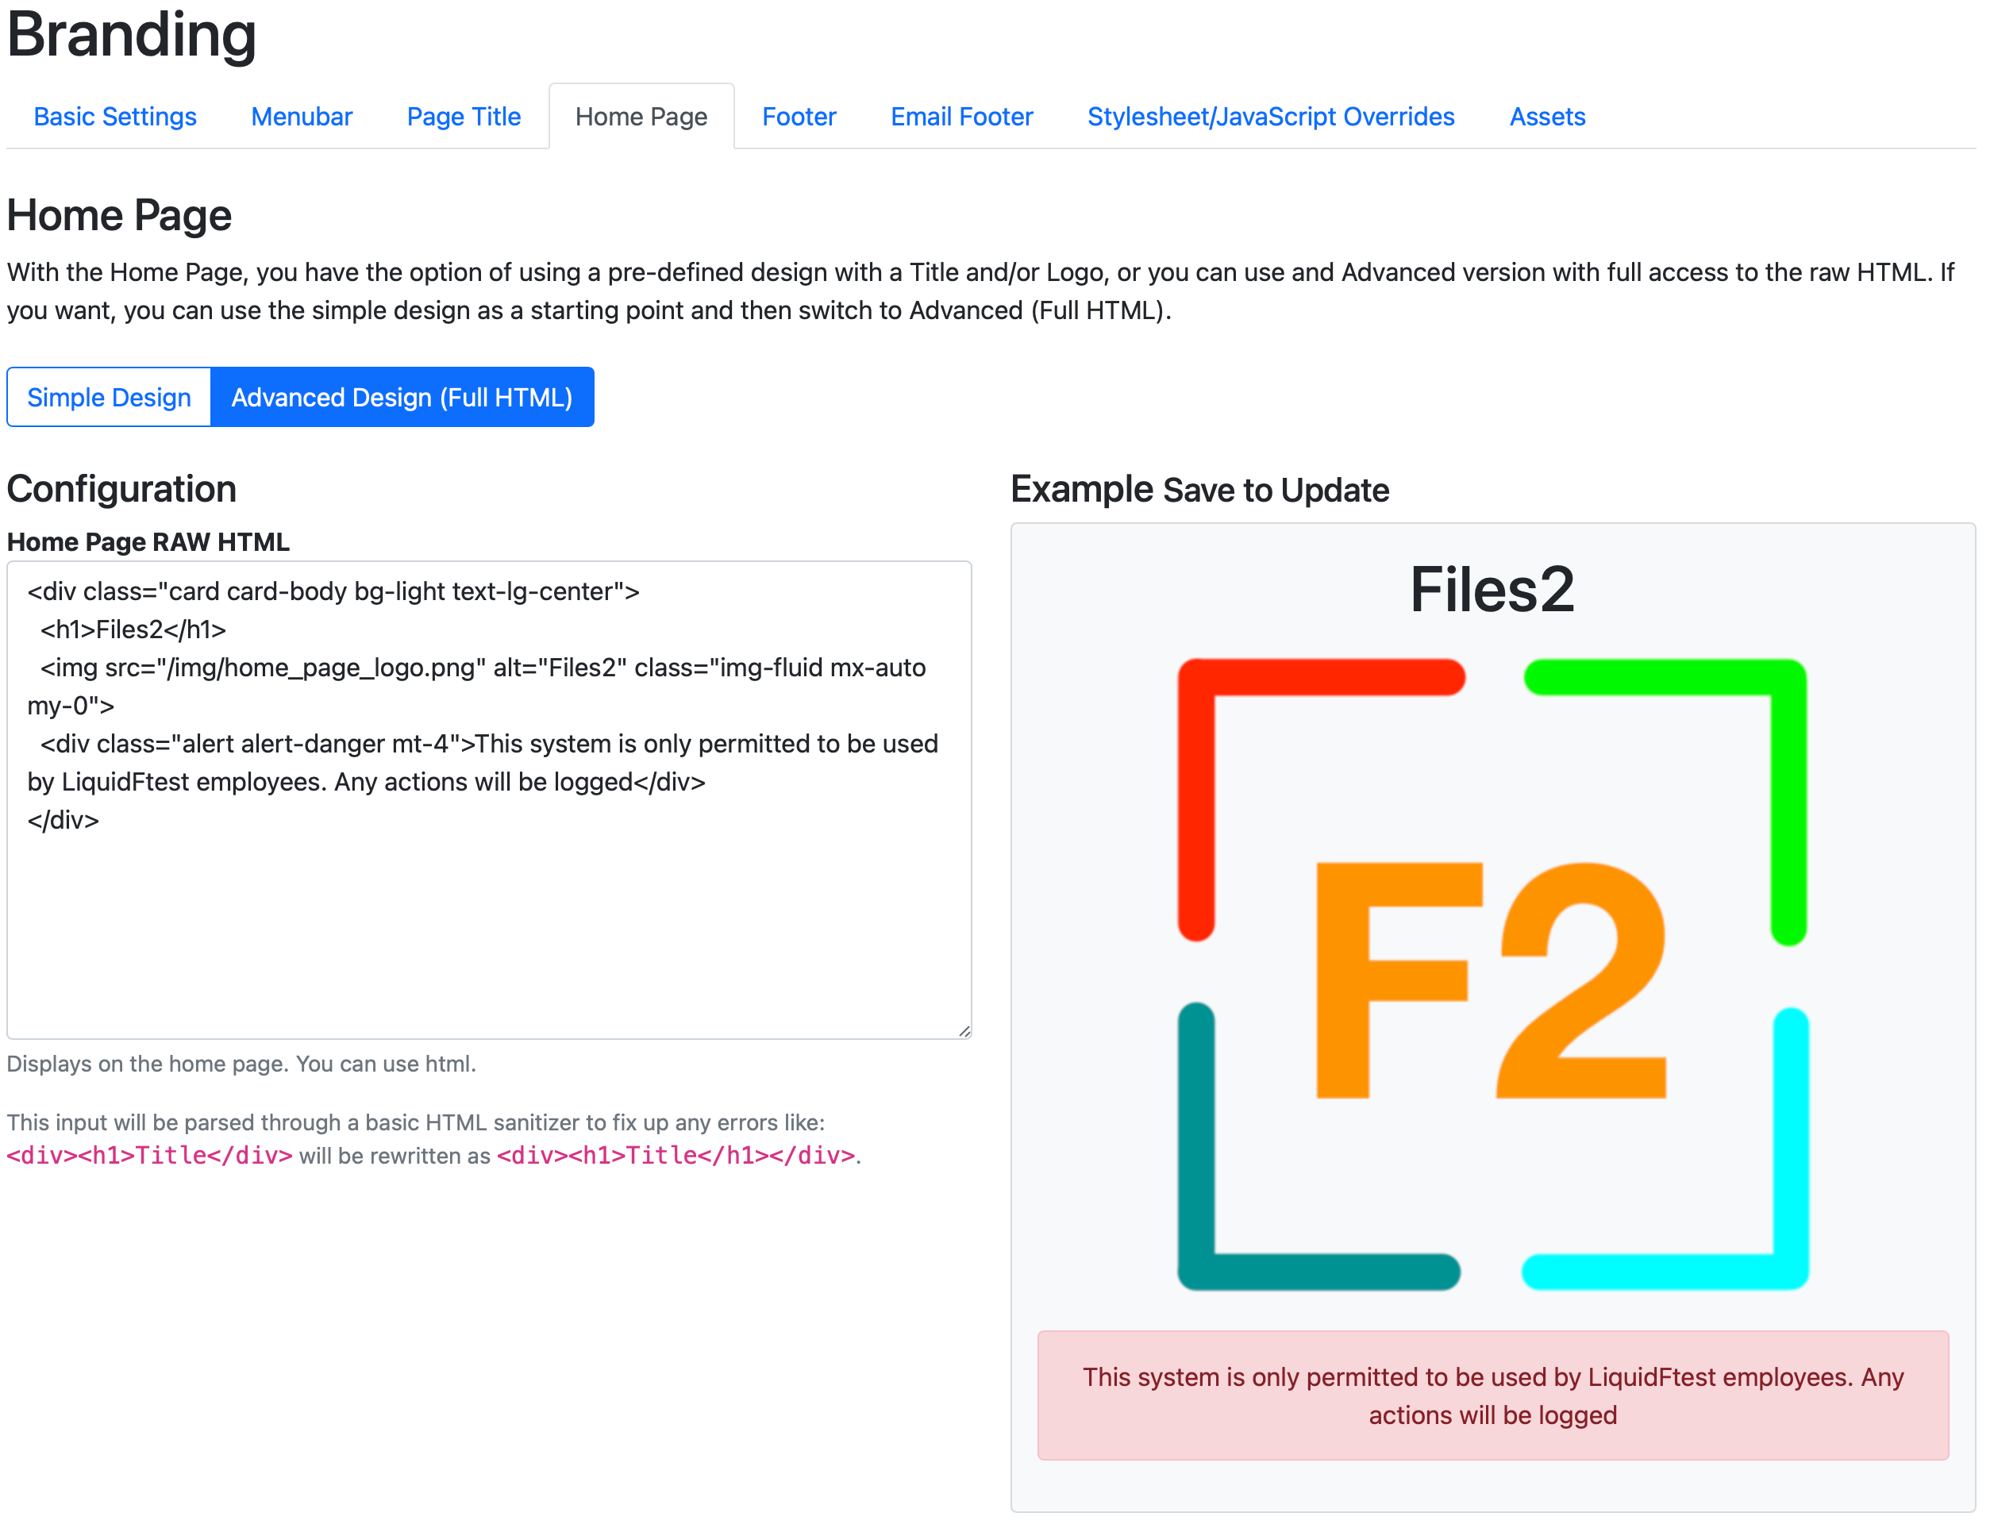Open Stylesheet/JavaScript Overrides tab

1270,117
